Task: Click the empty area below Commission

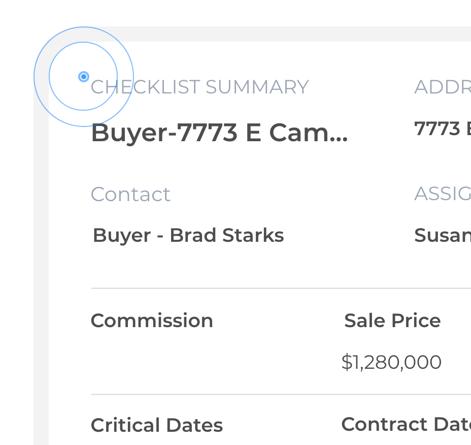Action: pos(152,362)
